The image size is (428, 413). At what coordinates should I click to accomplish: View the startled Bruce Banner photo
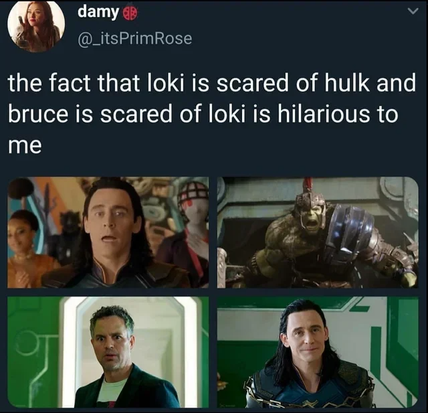point(108,352)
